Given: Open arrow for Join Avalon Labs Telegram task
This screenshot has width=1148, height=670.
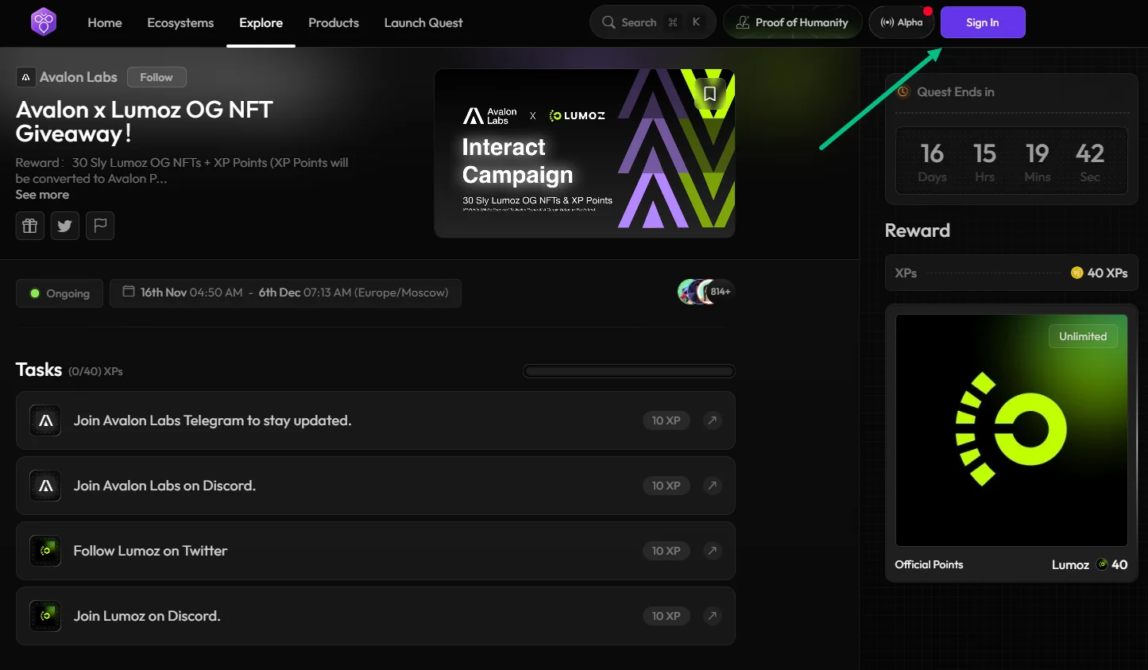Looking at the screenshot, I should tap(713, 420).
